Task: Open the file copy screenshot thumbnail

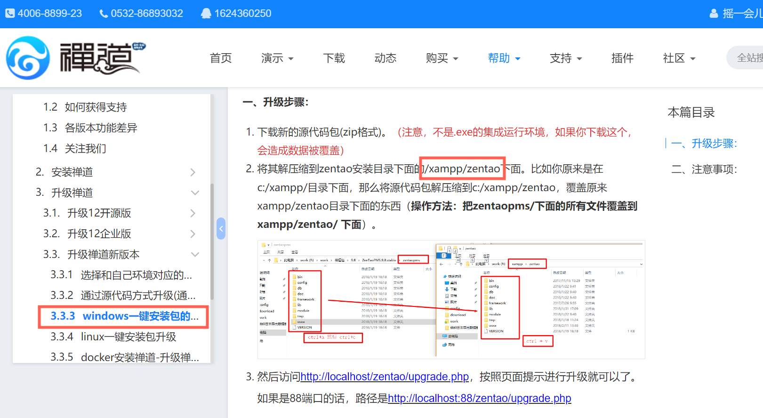Action: (451, 299)
